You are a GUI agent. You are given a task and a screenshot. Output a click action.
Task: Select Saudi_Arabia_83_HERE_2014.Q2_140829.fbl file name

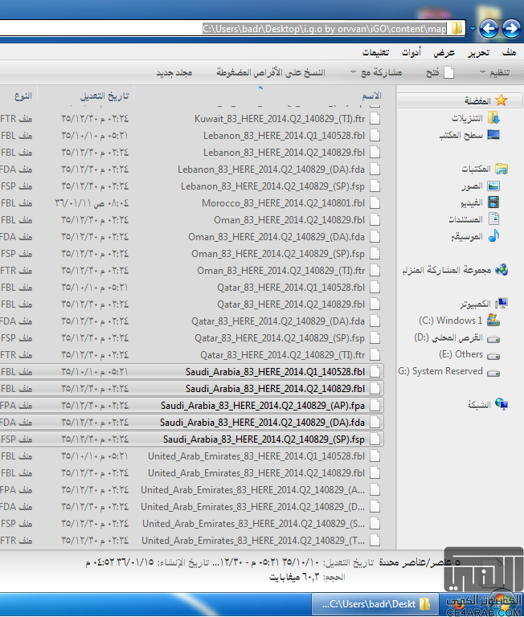coord(275,389)
